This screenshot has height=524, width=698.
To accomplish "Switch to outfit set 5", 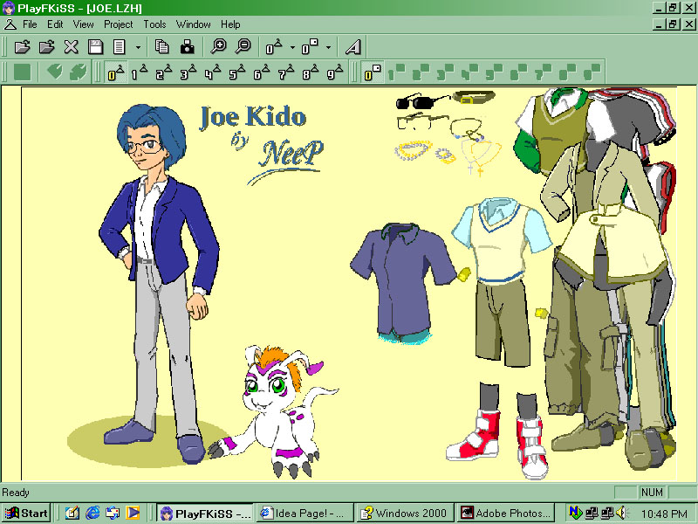I will 237,72.
